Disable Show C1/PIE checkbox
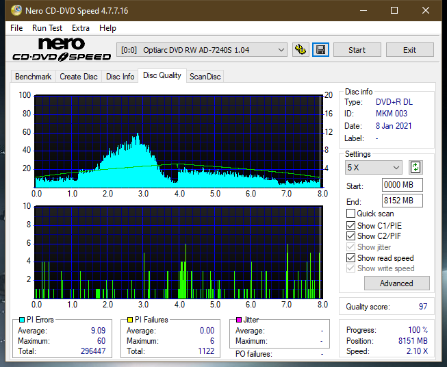Image resolution: width=447 pixels, height=367 pixels. point(350,225)
